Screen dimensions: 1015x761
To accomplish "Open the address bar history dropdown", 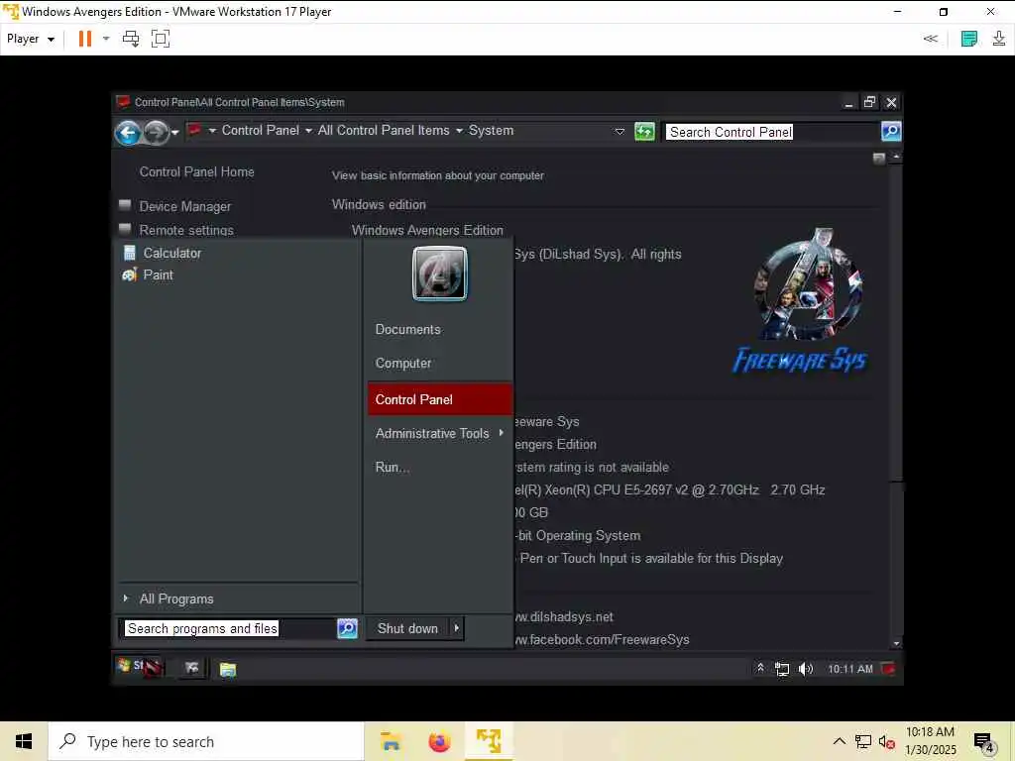I will tap(620, 132).
